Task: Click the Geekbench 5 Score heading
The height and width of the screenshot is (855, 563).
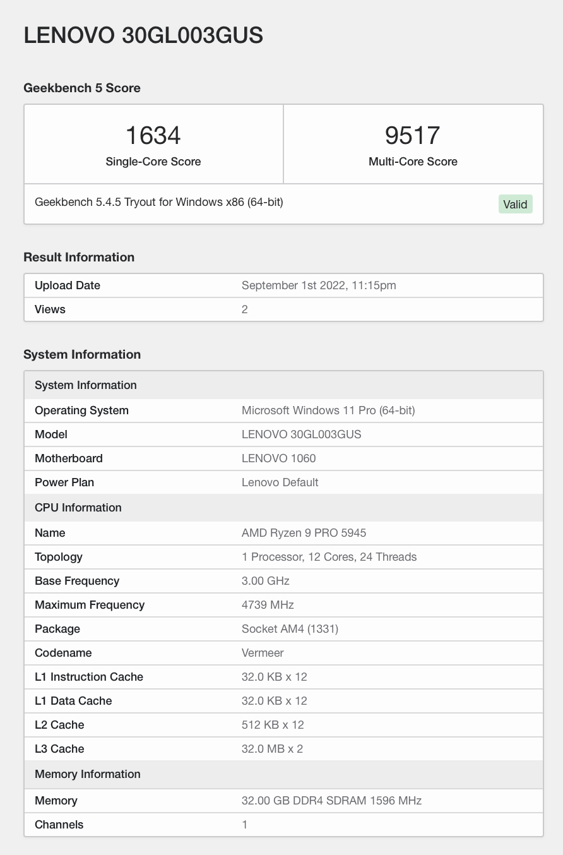Action: 82,88
